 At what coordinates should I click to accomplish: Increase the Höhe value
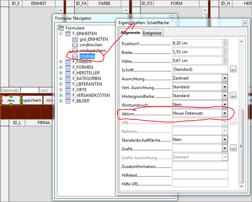point(225,59)
